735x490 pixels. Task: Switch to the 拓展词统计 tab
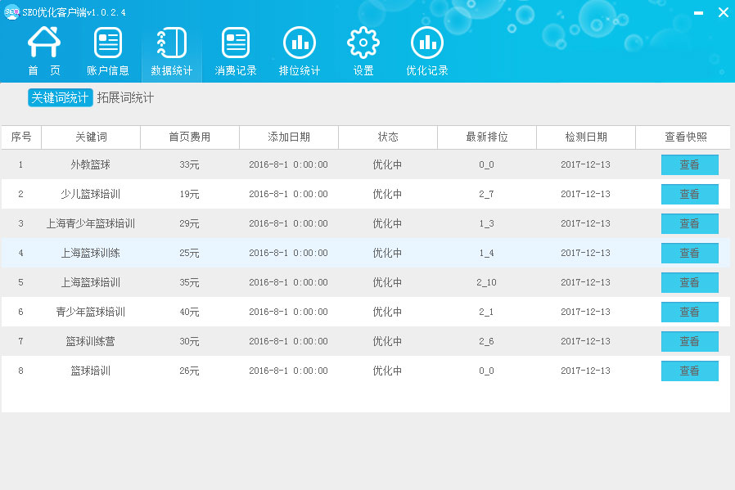coord(125,98)
